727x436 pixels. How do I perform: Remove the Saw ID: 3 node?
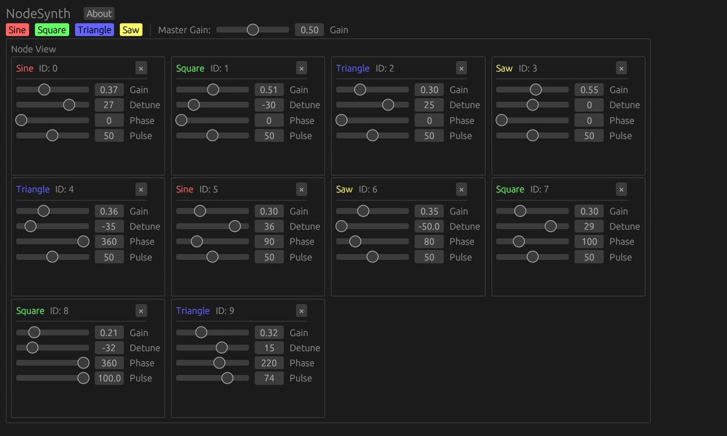621,68
